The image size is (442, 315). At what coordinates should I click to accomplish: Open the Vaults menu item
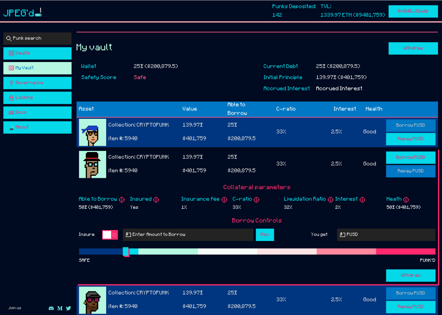pos(37,53)
